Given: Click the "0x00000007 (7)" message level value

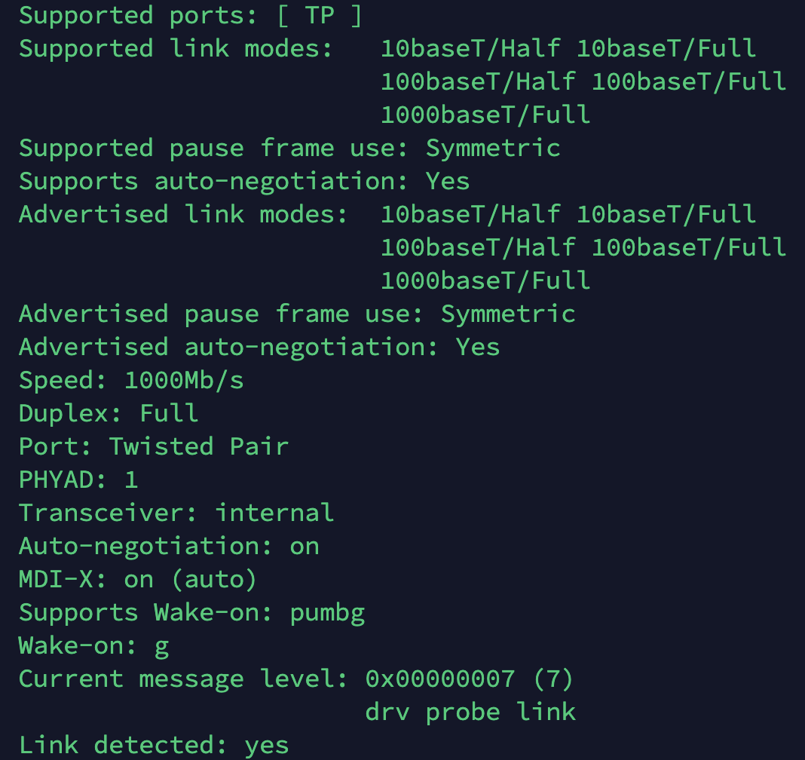Looking at the screenshot, I should [x=470, y=679].
